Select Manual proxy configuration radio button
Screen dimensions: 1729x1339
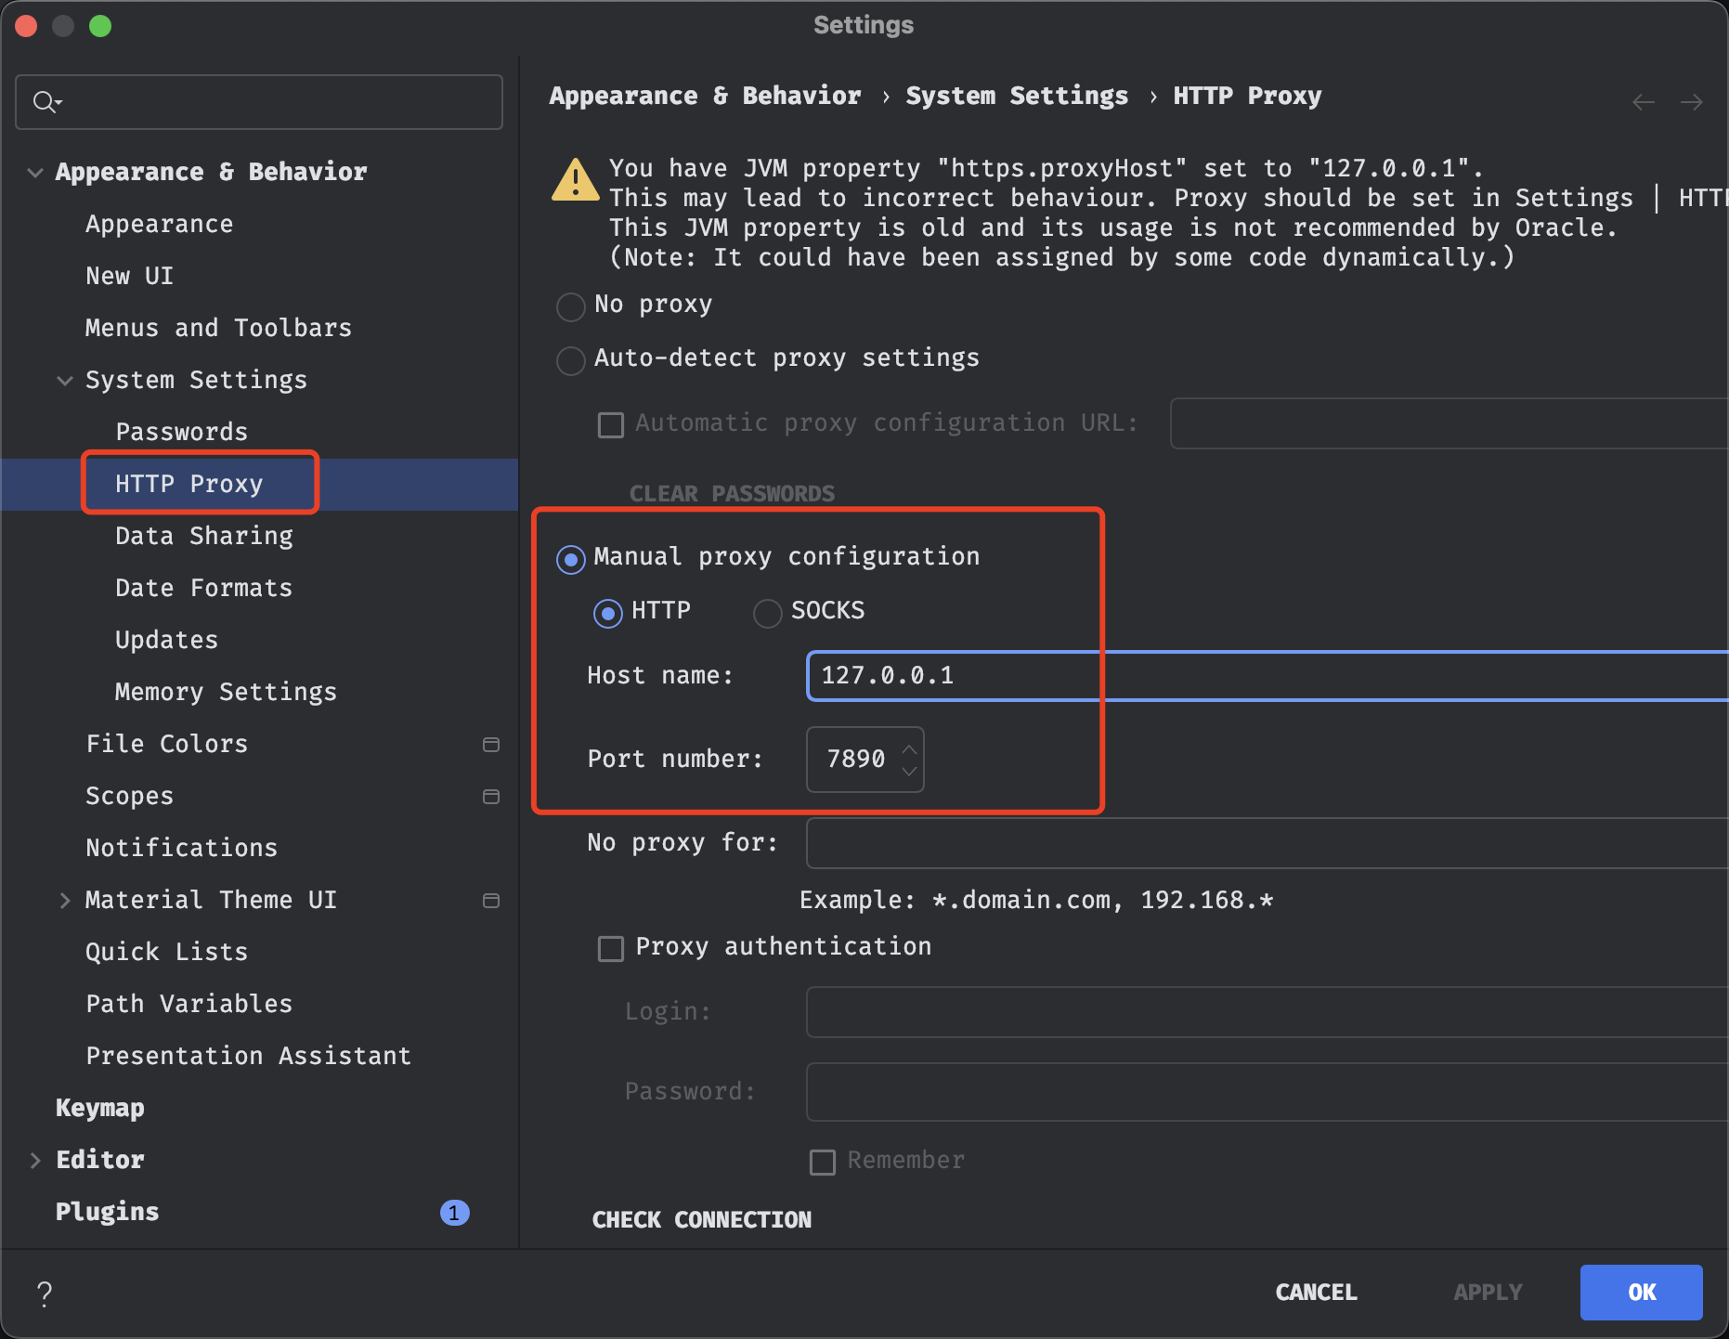[x=570, y=559]
